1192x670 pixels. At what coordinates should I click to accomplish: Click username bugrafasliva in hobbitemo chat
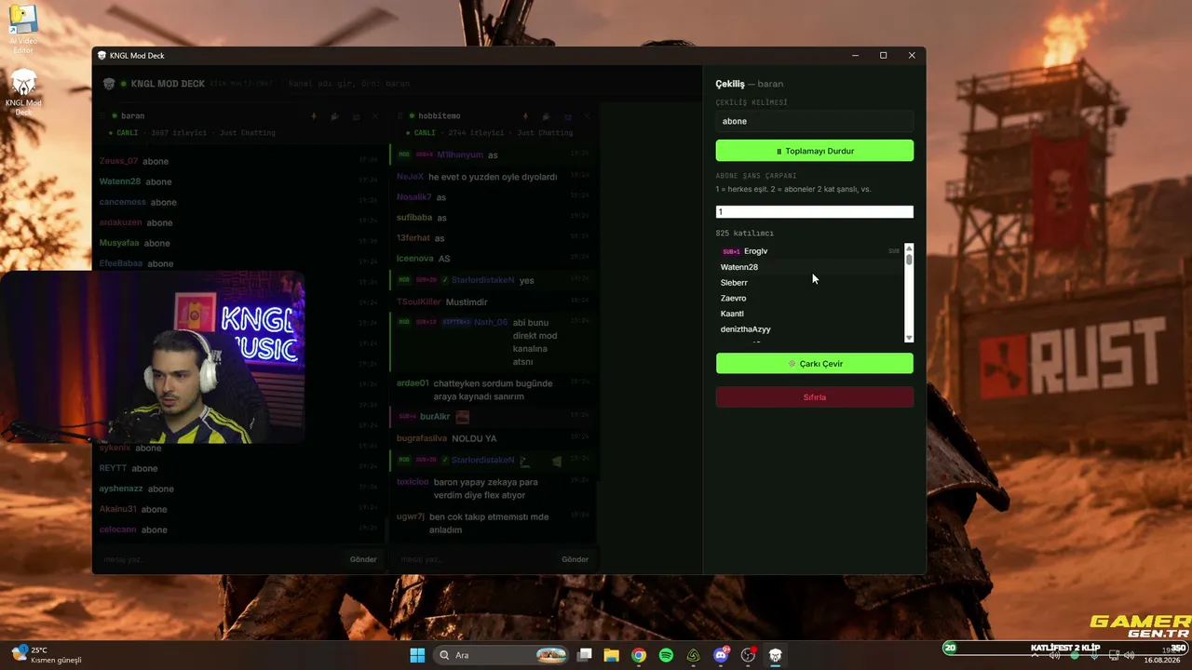coord(422,438)
